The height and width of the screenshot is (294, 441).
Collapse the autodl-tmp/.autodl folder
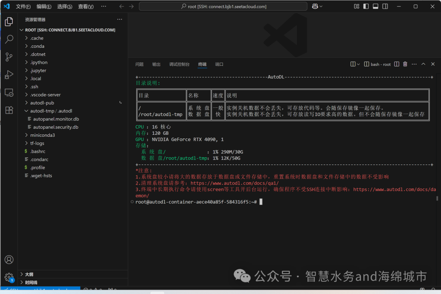tap(73, 111)
